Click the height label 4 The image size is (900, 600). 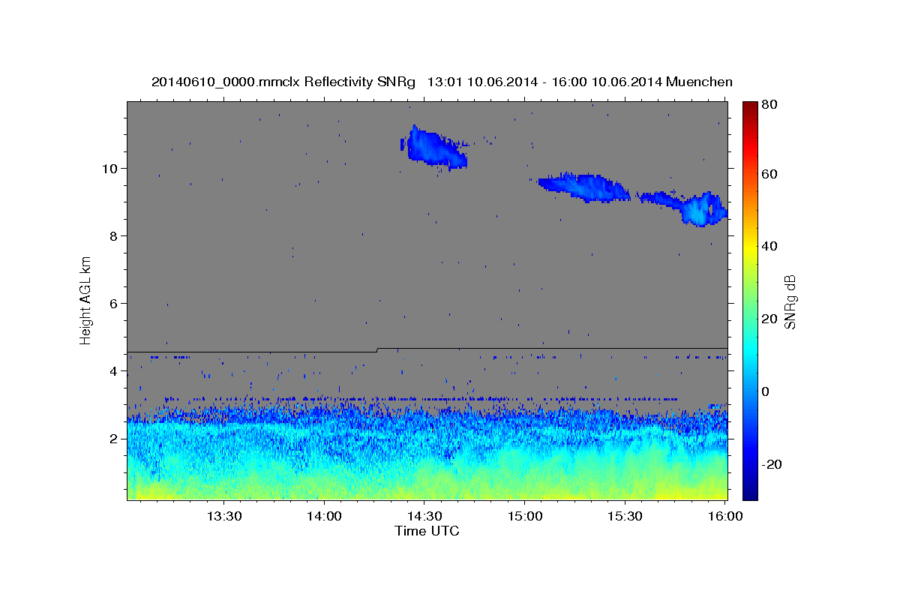click(113, 370)
